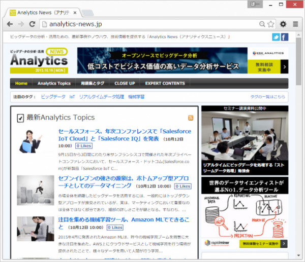305x262 pixels.
Task: Click 0 Likes button on セブンイレブン article
Action: click(x=182, y=186)
